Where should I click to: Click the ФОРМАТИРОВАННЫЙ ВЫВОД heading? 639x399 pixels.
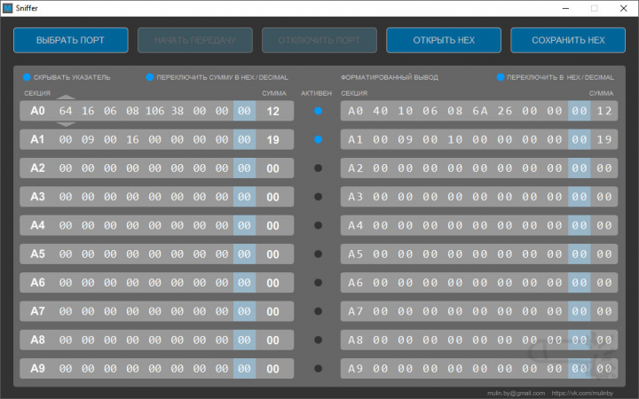point(390,77)
